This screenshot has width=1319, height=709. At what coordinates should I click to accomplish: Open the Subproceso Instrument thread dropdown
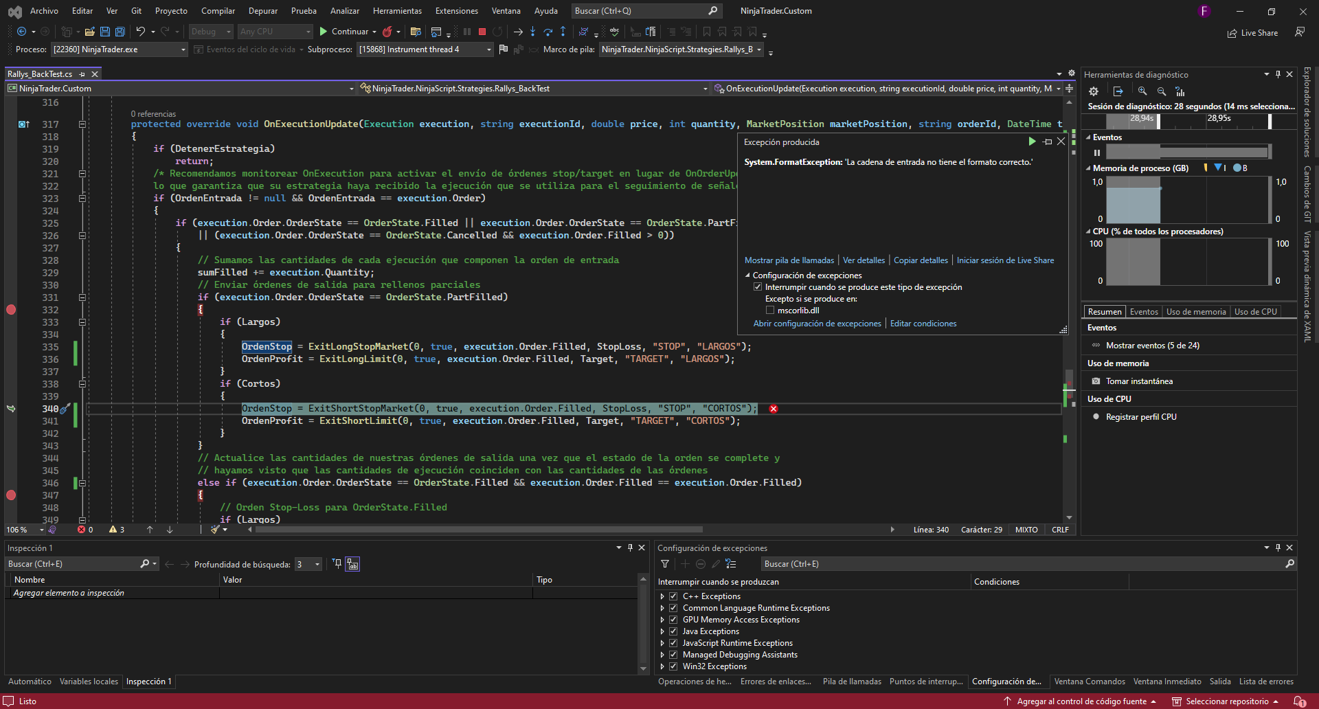coord(488,49)
